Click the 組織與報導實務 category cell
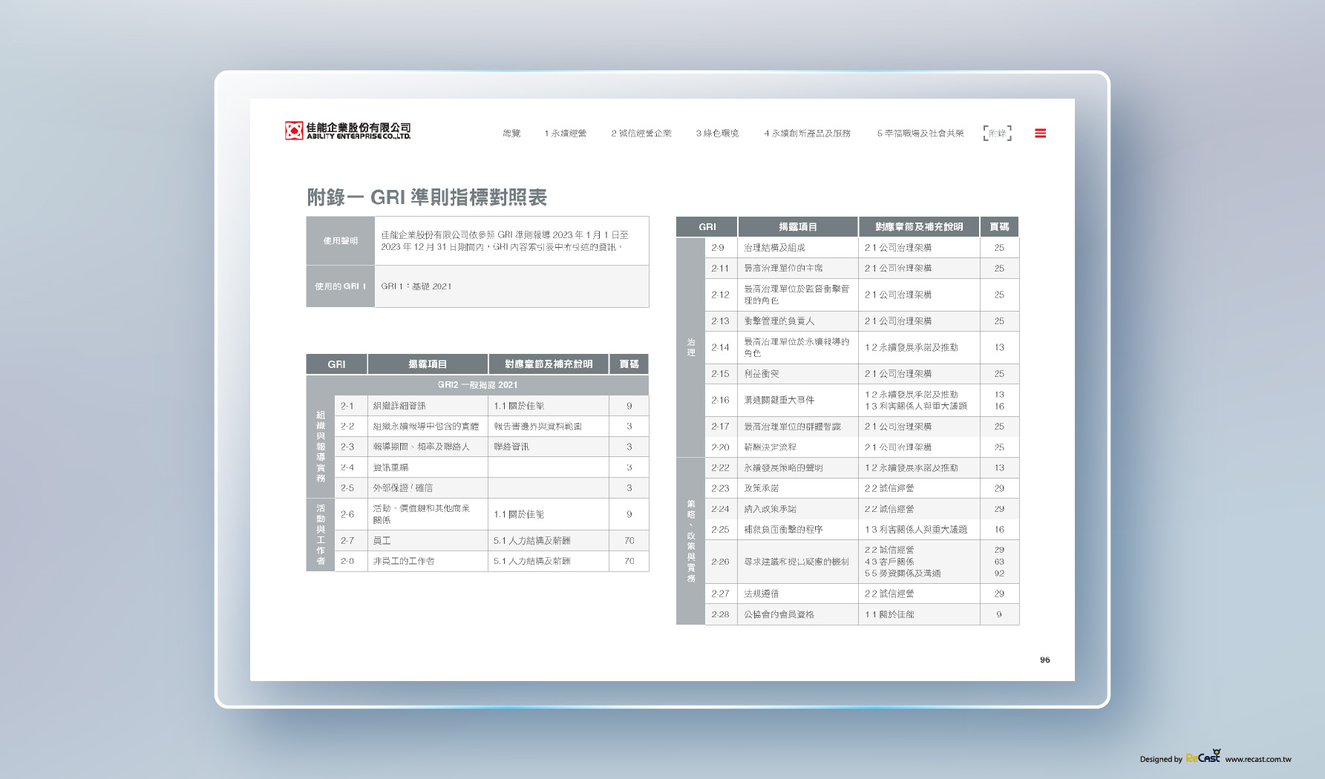Screen dimensions: 1325x779 click(321, 447)
